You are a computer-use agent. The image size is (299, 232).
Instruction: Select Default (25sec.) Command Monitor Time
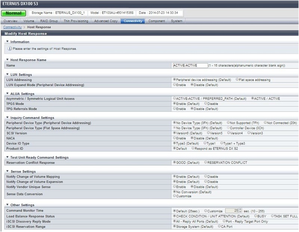coord(174,211)
